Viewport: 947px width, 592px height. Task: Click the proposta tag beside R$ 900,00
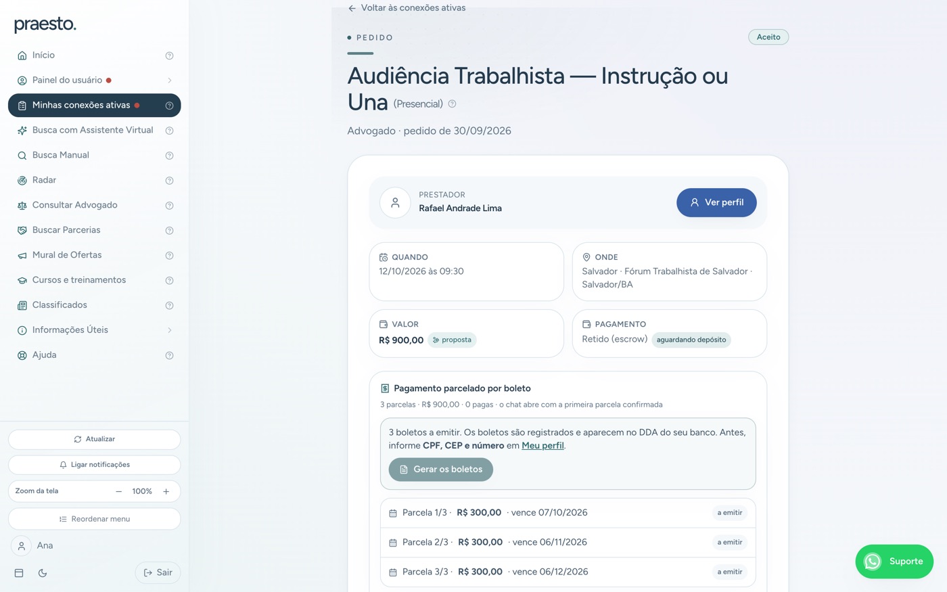pos(452,340)
